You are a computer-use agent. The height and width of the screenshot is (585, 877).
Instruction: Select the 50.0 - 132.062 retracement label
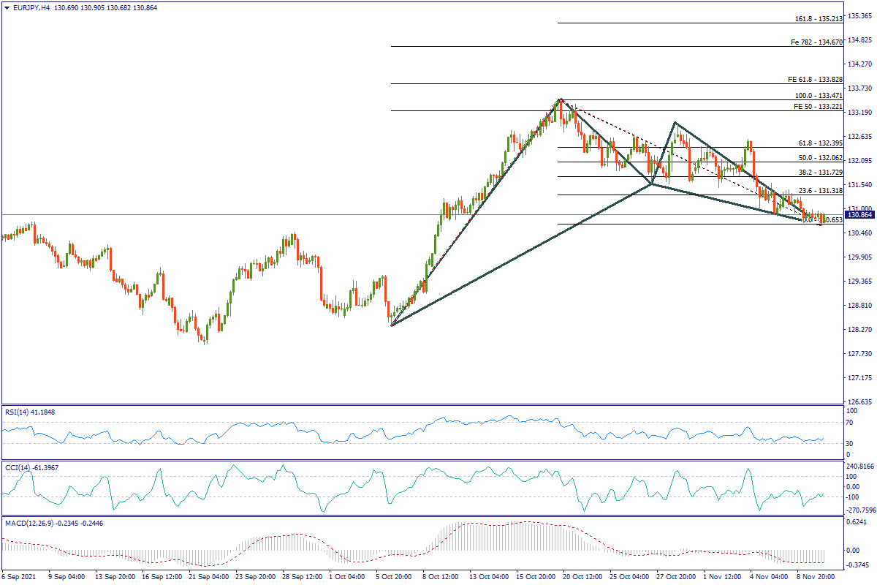click(x=820, y=157)
